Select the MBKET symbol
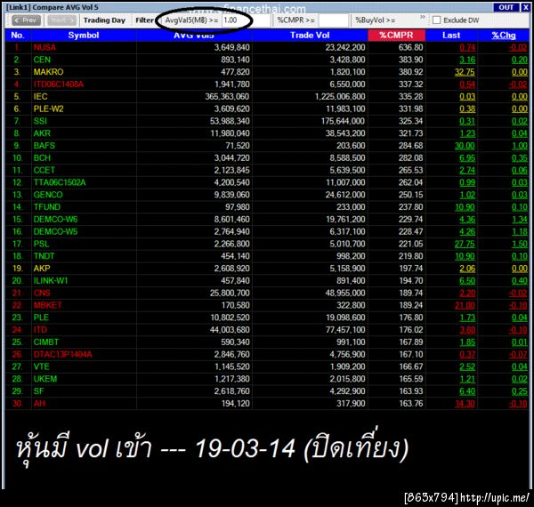 pyautogui.click(x=48, y=305)
